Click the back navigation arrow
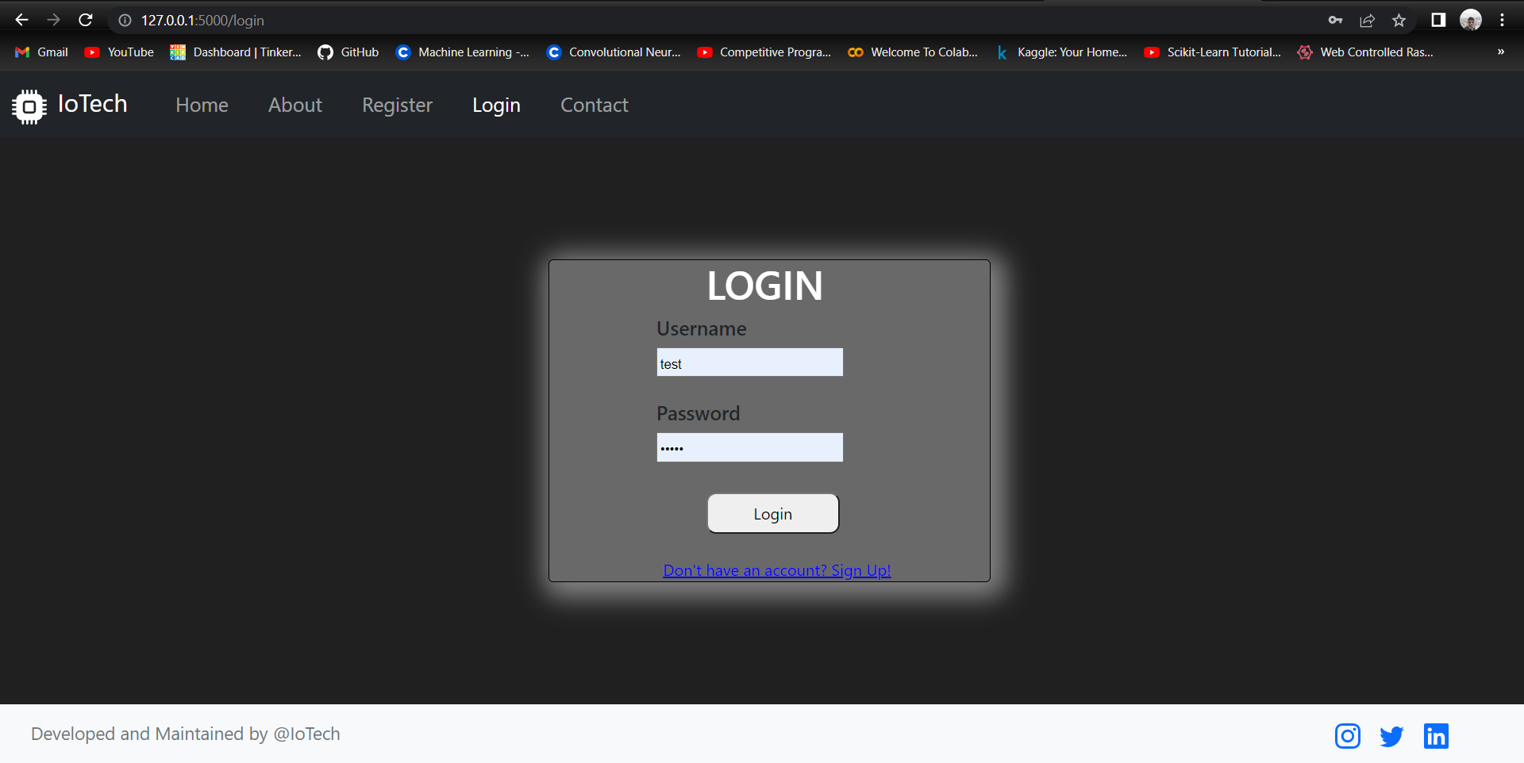1524x763 pixels. [21, 20]
